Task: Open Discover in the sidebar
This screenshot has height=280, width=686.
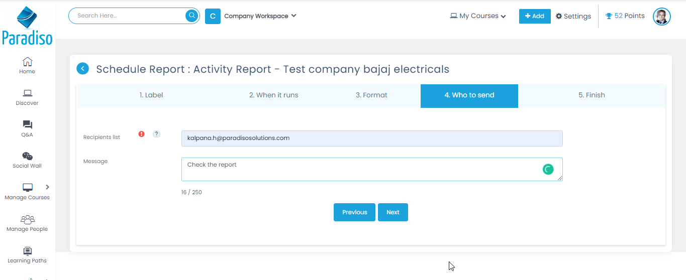Action: tap(27, 97)
